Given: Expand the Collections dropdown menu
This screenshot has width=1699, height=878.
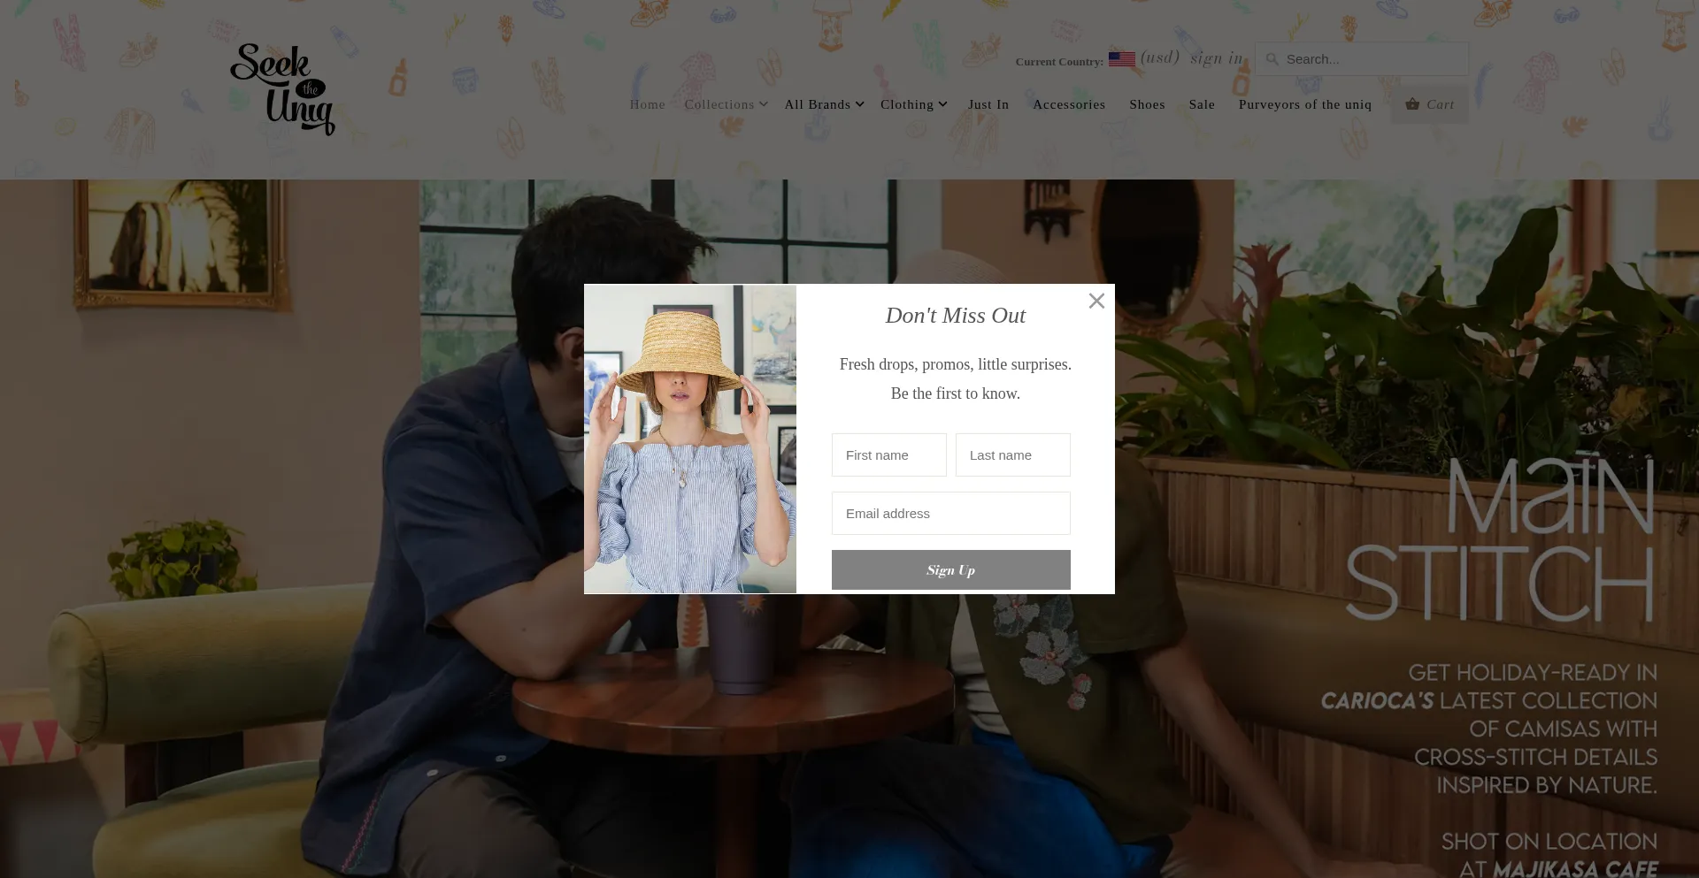Looking at the screenshot, I should pos(726,104).
